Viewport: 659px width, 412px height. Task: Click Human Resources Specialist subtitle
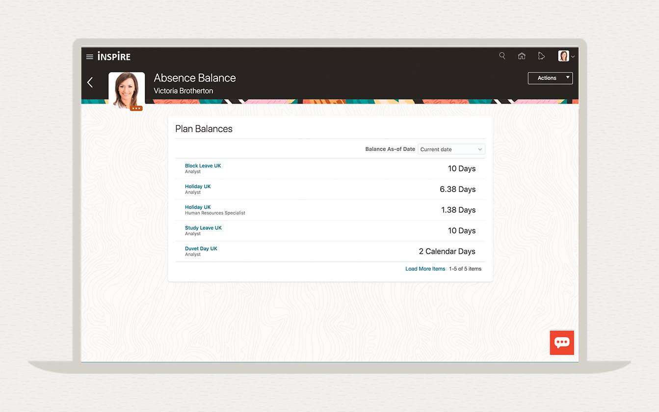tap(215, 213)
